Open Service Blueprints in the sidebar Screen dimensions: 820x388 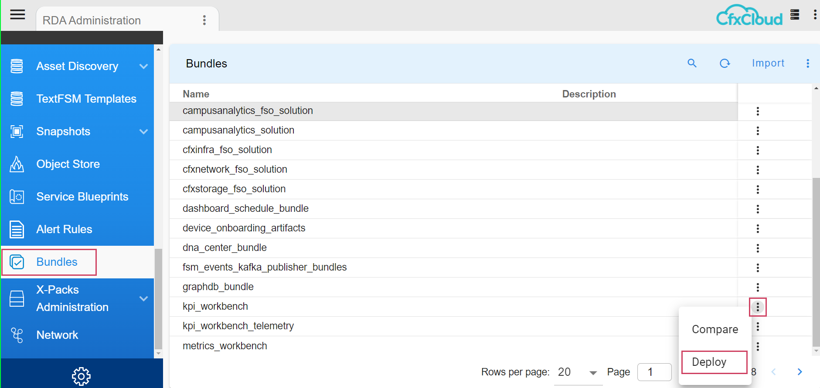coord(82,197)
